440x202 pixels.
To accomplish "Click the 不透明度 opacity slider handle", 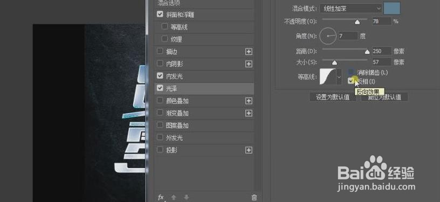I will [357, 22].
